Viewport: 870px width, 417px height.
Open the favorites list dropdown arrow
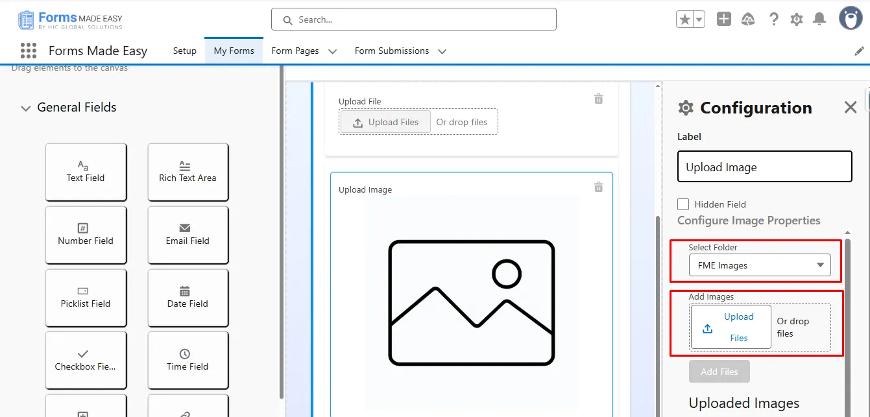point(699,19)
